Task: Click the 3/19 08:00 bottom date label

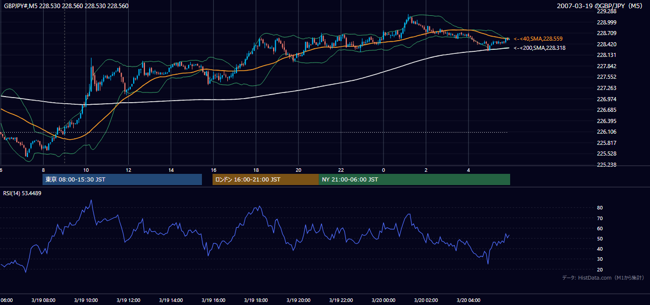Action: [43, 300]
